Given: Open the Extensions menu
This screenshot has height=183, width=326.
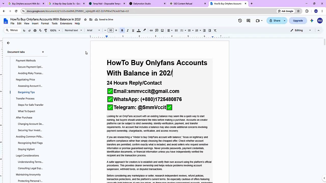Looking at the screenshot, I should click(66, 23).
